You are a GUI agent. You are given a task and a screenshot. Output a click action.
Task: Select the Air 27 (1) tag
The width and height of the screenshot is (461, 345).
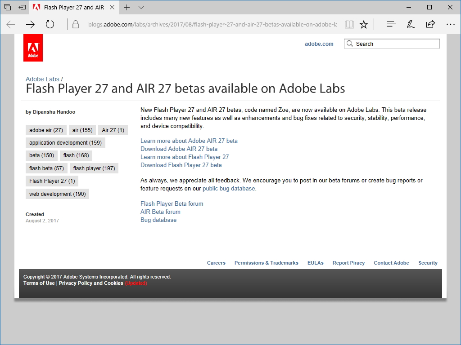tap(113, 130)
